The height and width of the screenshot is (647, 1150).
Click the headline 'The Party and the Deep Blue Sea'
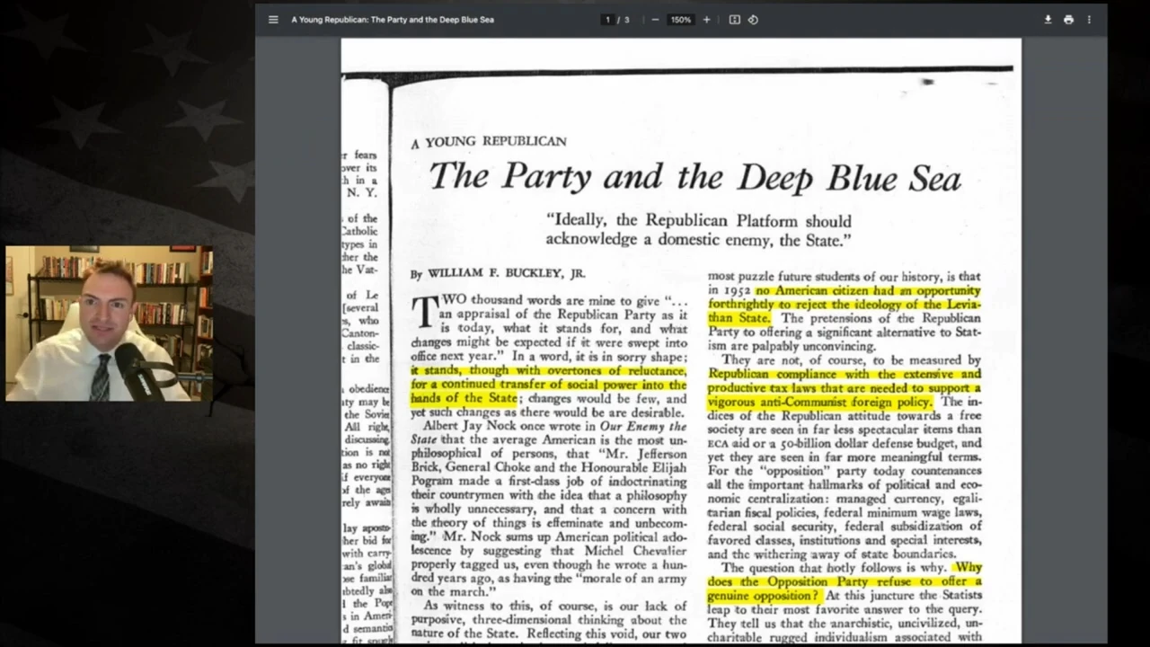pyautogui.click(x=694, y=177)
